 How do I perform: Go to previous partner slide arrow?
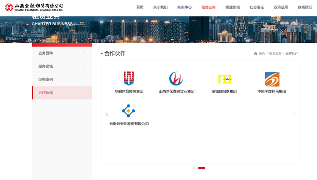(107, 114)
